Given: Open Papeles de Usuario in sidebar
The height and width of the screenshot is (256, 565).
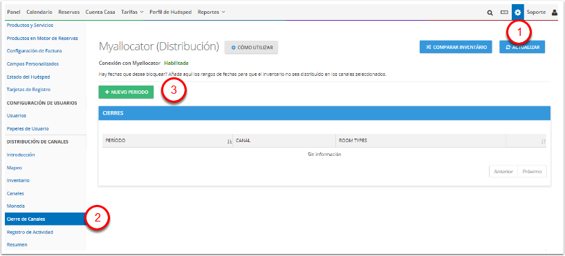Looking at the screenshot, I should tap(28, 129).
